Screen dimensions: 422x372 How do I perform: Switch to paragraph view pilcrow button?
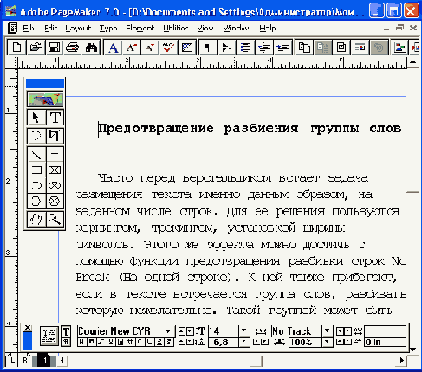coord(66,342)
